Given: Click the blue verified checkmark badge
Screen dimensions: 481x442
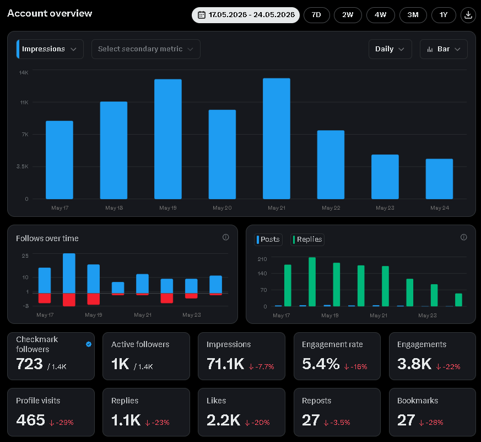Looking at the screenshot, I should point(89,344).
